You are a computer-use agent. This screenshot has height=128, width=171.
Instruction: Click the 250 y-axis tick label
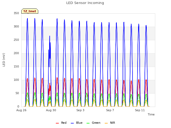(x=16, y=40)
